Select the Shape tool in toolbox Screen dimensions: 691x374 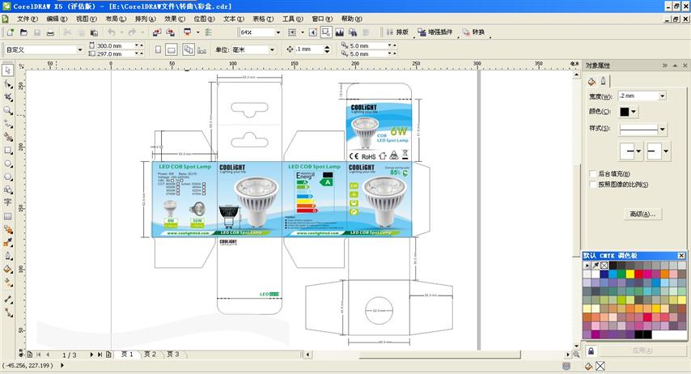(x=8, y=84)
